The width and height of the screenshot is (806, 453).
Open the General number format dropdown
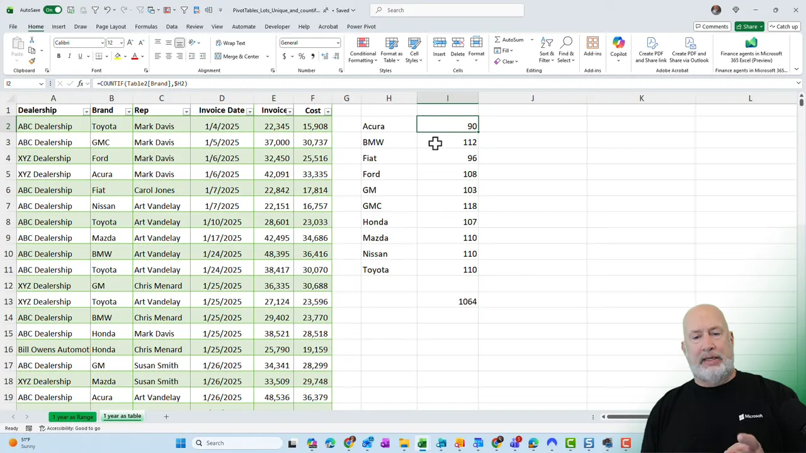coord(337,43)
